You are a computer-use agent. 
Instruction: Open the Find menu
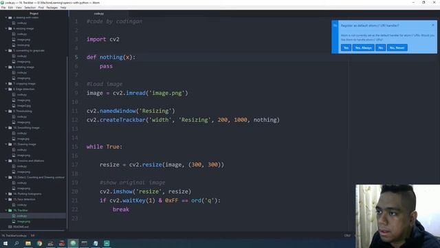(x=41, y=8)
